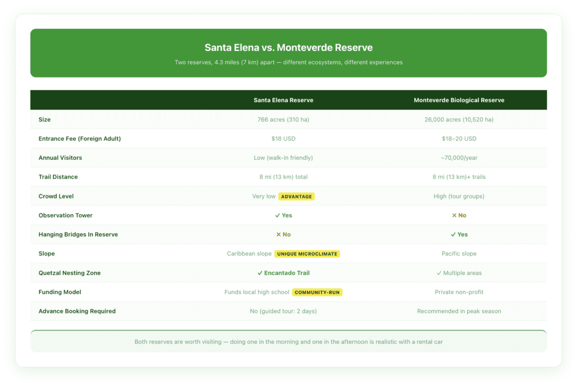Image resolution: width=581 pixels, height=382 pixels.
Task: Click the Entrance Fee (Foreign Adult) row label
Action: click(x=79, y=139)
